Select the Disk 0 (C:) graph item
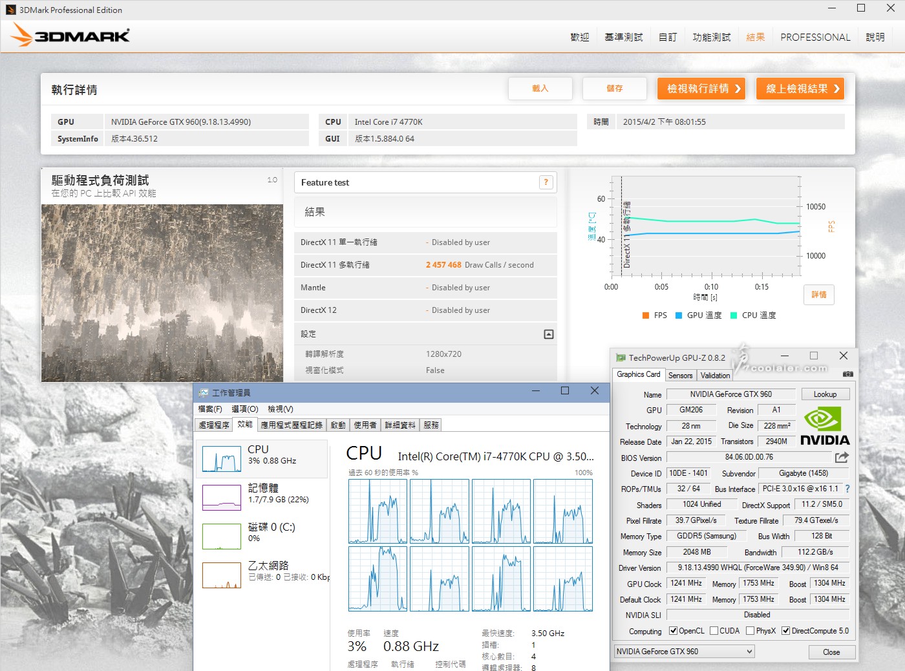The height and width of the screenshot is (671, 905). coord(222,537)
